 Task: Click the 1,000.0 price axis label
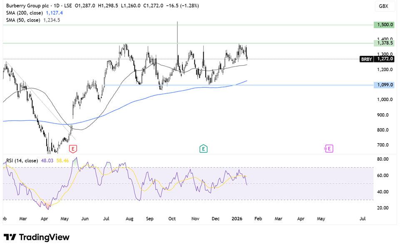point(385,99)
